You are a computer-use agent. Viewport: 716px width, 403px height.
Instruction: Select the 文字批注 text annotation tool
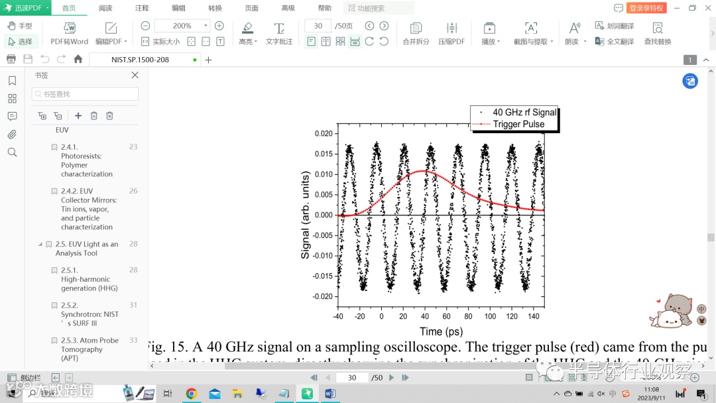pyautogui.click(x=279, y=33)
